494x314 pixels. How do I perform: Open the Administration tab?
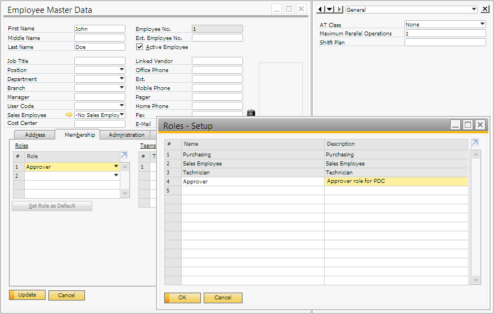(127, 135)
